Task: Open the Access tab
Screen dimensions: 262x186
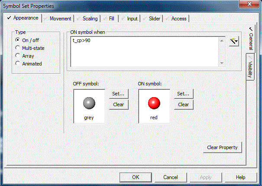Action: click(x=176, y=19)
